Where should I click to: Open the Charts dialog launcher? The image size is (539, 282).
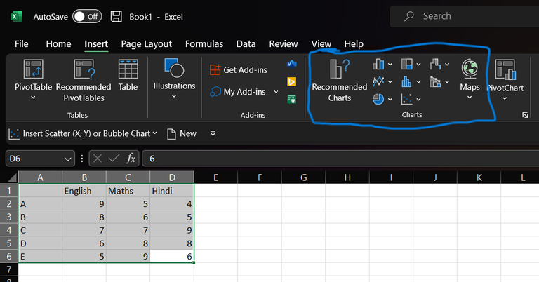(x=524, y=115)
